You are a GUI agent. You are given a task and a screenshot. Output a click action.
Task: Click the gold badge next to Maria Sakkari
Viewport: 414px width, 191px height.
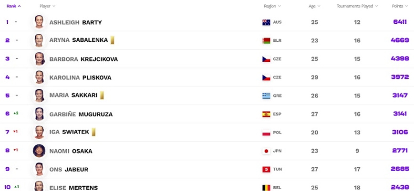(102, 95)
